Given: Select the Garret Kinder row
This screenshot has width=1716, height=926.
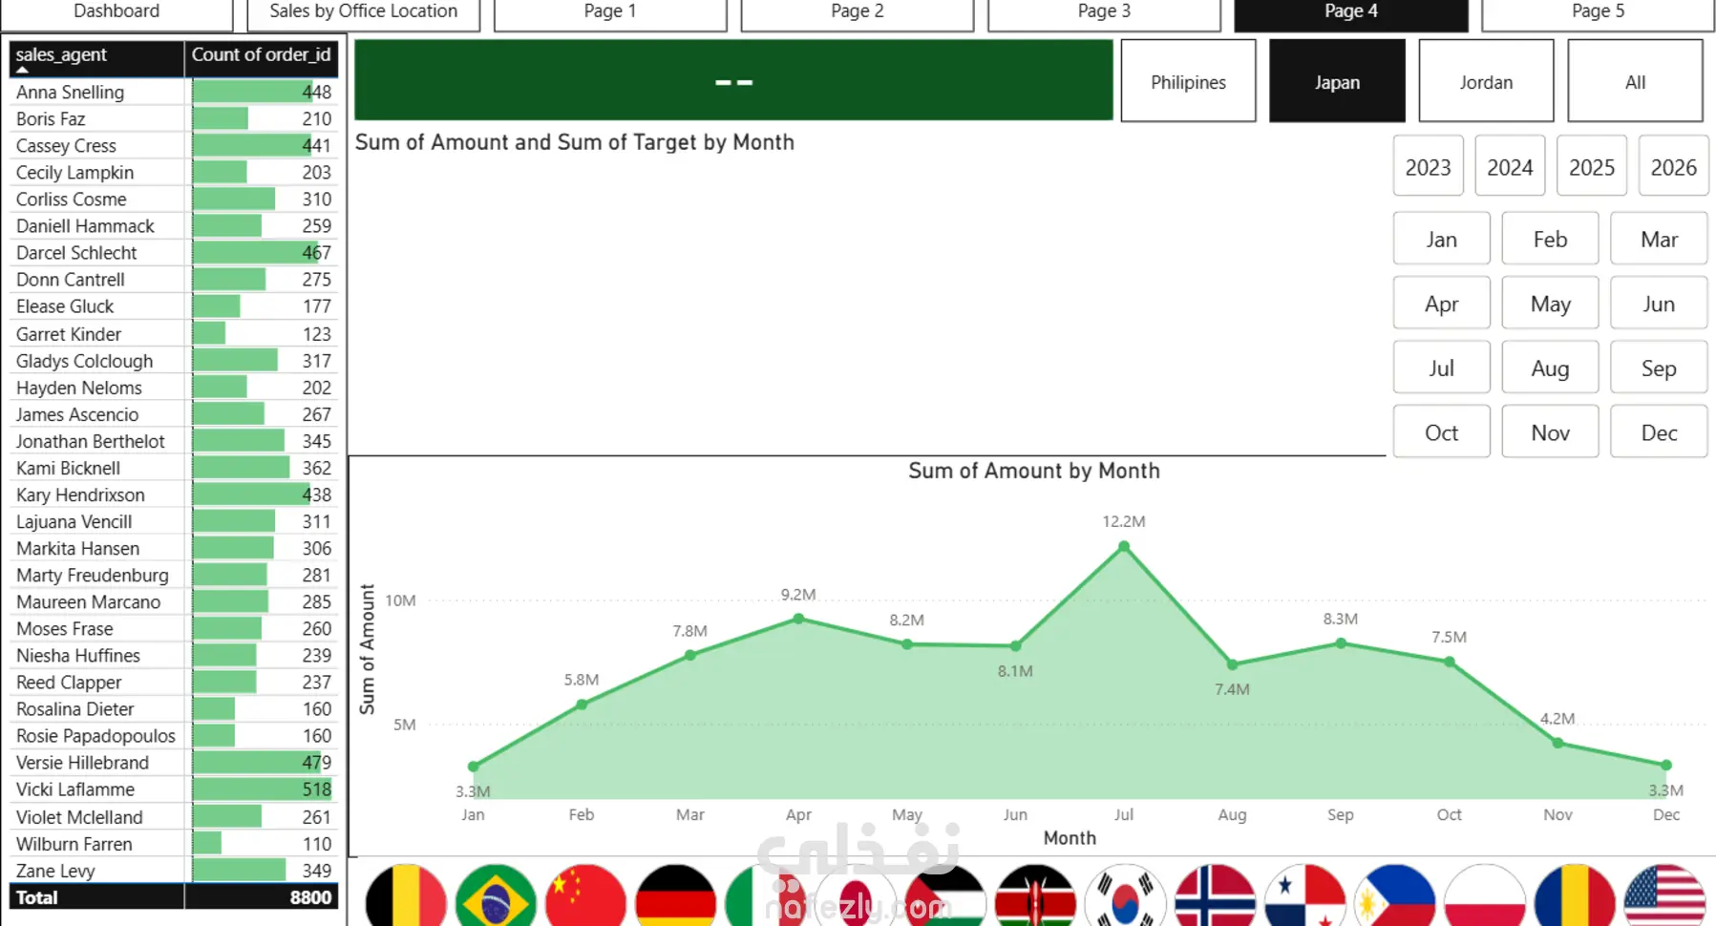Looking at the screenshot, I should (x=174, y=334).
